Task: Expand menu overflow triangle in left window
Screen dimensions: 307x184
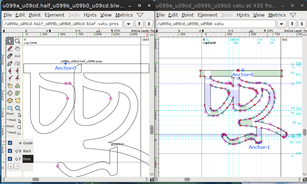Action: click(140, 15)
